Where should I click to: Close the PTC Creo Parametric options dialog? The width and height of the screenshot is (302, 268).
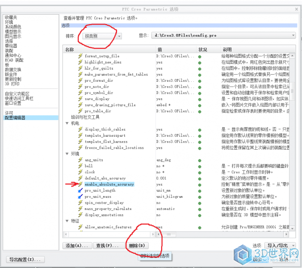297,9
